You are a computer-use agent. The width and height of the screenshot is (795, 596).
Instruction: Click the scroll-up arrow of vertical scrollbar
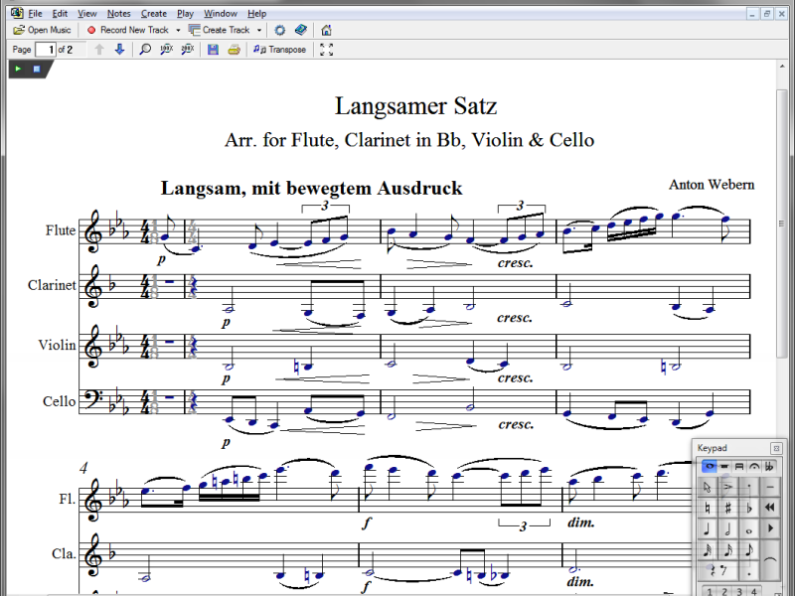point(781,67)
